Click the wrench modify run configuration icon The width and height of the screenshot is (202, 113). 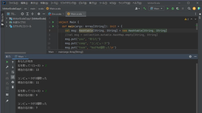[7, 67]
